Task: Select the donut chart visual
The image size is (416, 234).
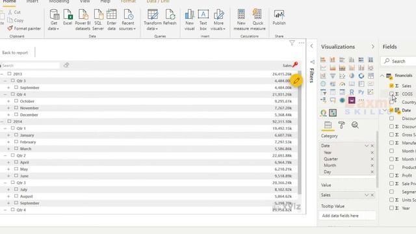Action: coord(361,76)
